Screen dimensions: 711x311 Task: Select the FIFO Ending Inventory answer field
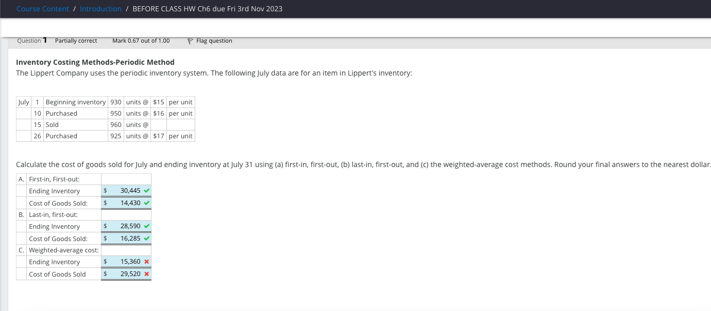pos(125,191)
